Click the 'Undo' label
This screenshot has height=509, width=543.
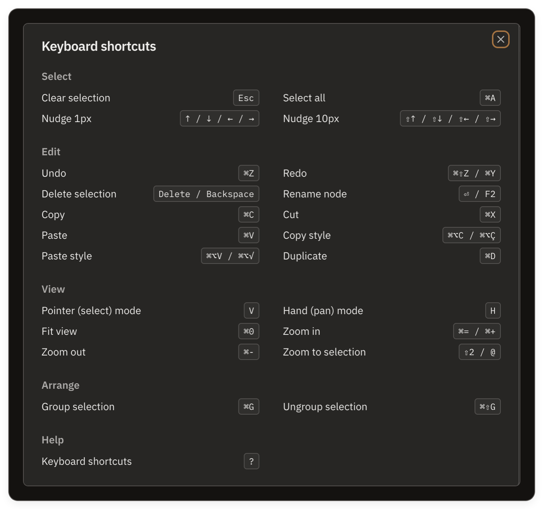54,173
